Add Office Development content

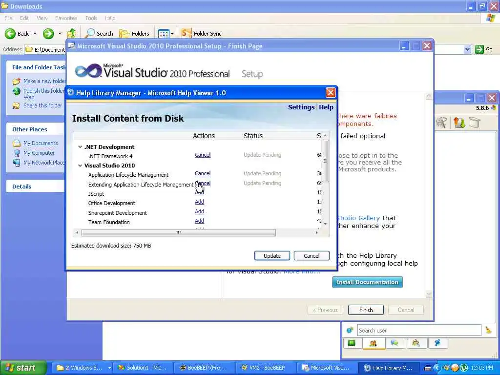[x=199, y=202]
